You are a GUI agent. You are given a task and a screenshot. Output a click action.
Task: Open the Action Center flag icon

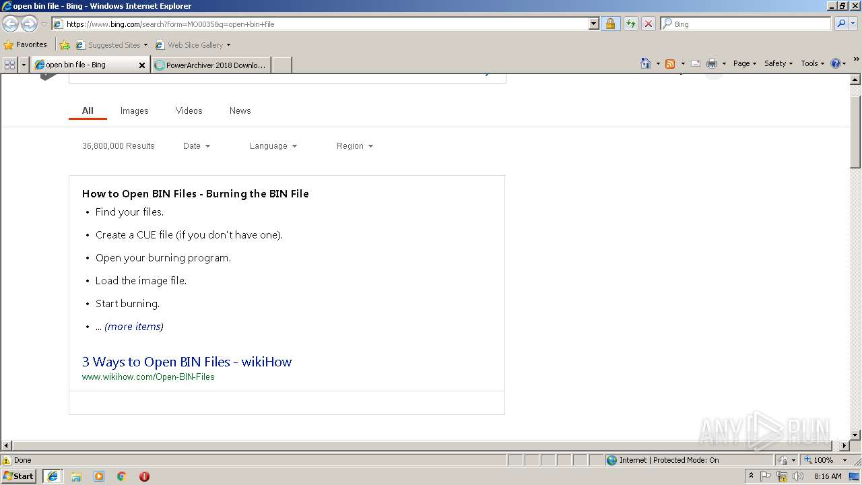tap(766, 476)
